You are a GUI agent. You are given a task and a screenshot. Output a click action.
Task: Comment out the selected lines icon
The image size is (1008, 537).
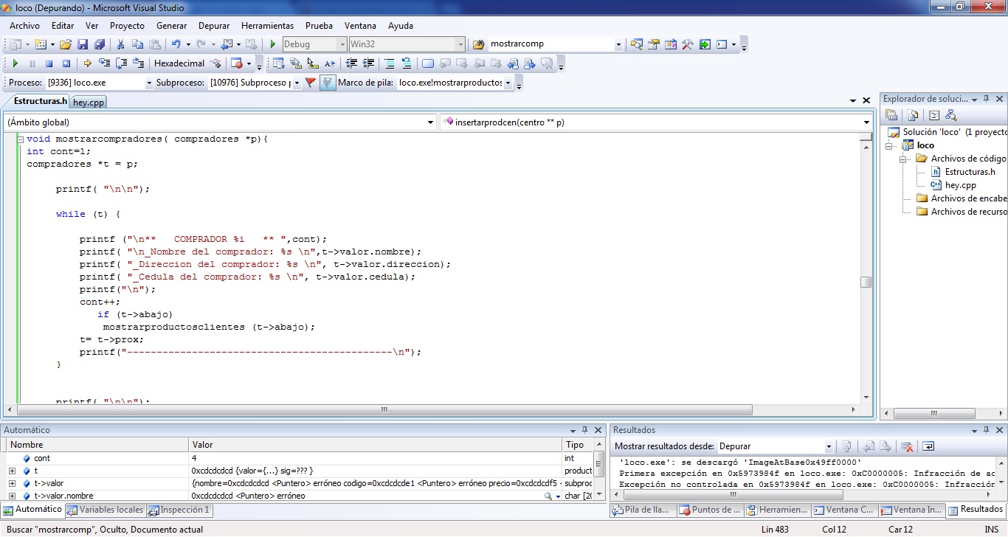(390, 64)
